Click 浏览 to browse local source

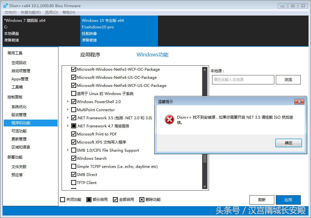(x=288, y=80)
